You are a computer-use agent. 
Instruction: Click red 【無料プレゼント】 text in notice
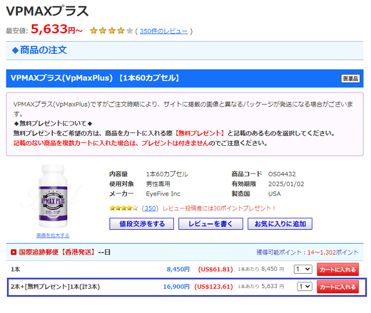click(199, 133)
